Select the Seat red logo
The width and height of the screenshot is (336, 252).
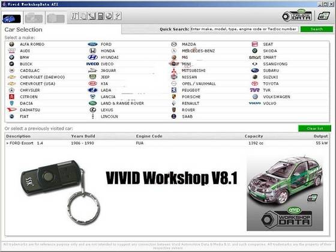point(254,44)
